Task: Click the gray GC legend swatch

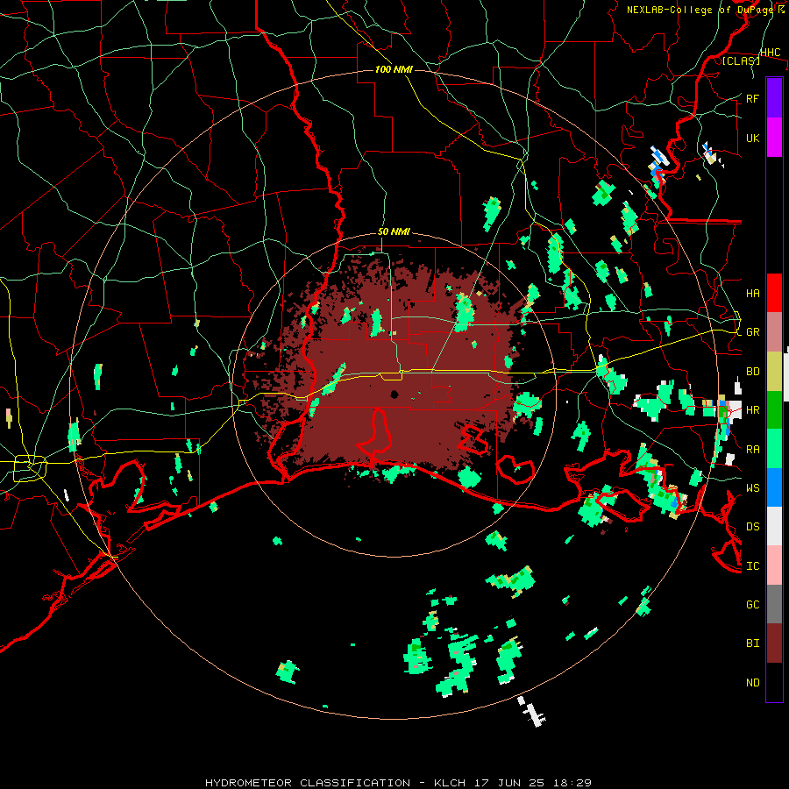Action: point(774,604)
